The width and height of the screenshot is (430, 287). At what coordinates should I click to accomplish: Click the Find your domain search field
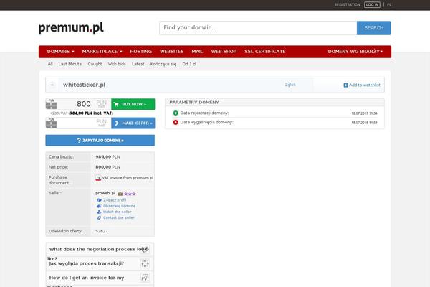click(x=258, y=28)
